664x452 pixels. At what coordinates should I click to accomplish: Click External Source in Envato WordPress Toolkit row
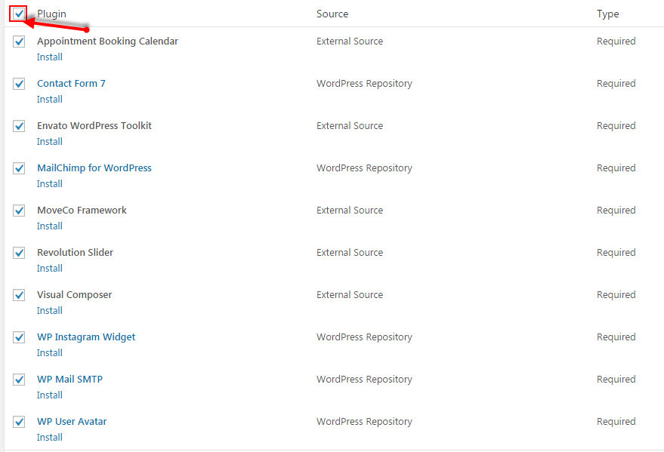tap(350, 125)
